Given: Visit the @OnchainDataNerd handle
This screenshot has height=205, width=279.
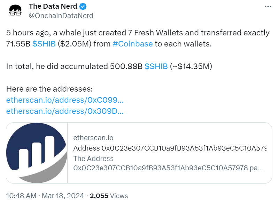Looking at the screenshot, I should click(x=61, y=16).
